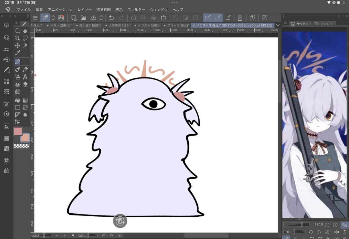Viewport: 349px width, 239px height.
Task: Click the Undo arrow in command bar
Action: coord(111,18)
